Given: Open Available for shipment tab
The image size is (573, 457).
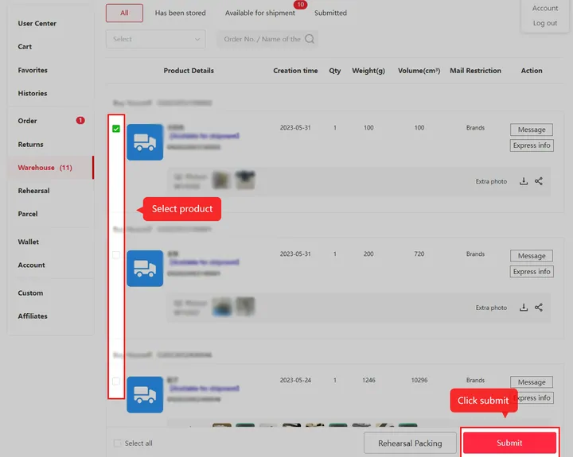Looking at the screenshot, I should point(259,13).
